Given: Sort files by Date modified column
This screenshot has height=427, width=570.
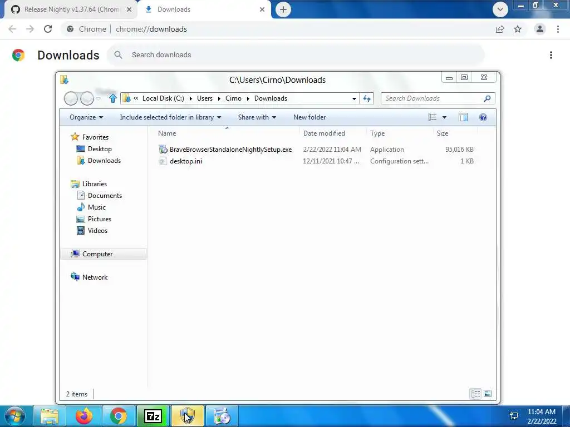Looking at the screenshot, I should (333, 133).
